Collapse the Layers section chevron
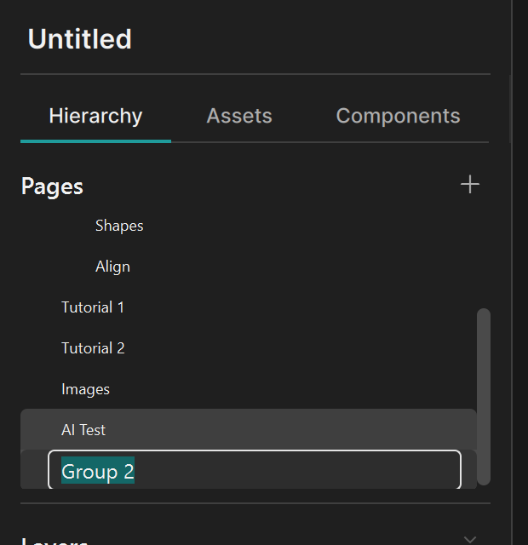528x545 pixels. click(x=470, y=540)
